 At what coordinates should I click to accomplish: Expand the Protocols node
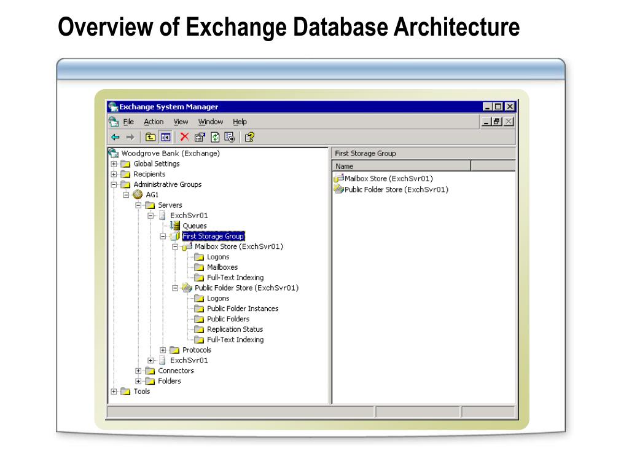[x=163, y=350]
